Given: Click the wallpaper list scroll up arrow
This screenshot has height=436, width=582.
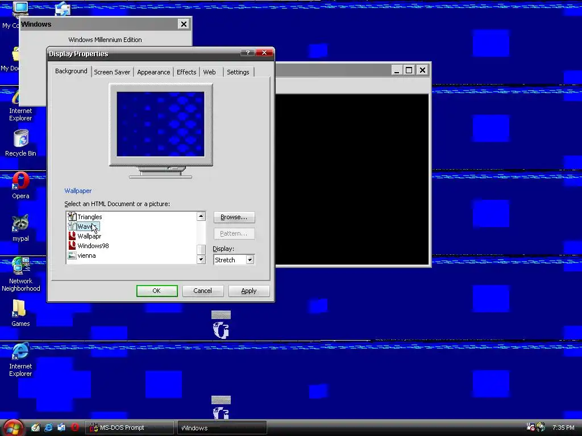Looking at the screenshot, I should (201, 216).
